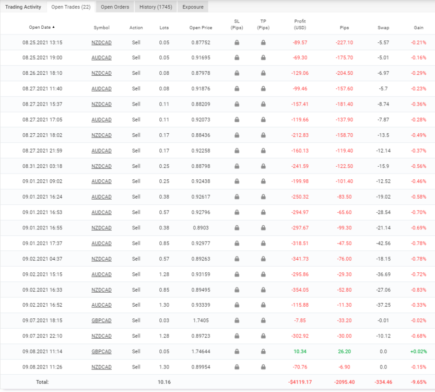Click swap value -42.56
The width and height of the screenshot is (435, 392).
pyautogui.click(x=383, y=243)
